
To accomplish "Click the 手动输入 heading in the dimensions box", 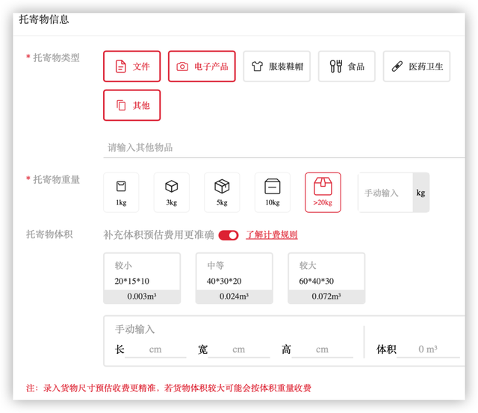I will pyautogui.click(x=134, y=329).
